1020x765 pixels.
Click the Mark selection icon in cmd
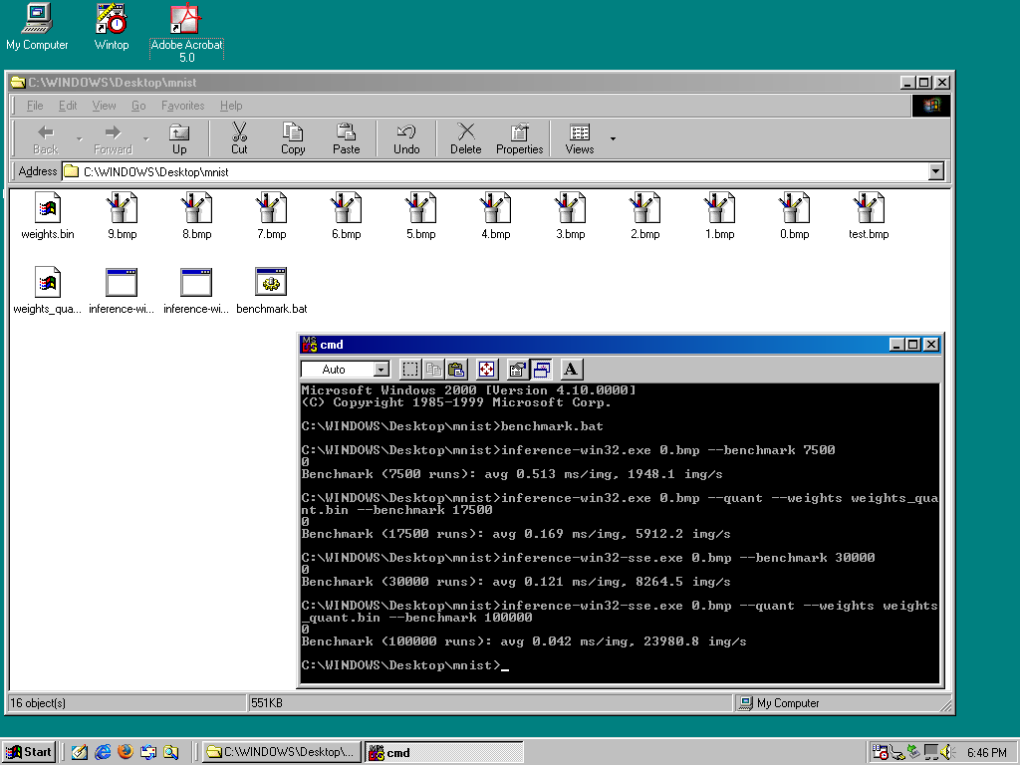[x=410, y=370]
